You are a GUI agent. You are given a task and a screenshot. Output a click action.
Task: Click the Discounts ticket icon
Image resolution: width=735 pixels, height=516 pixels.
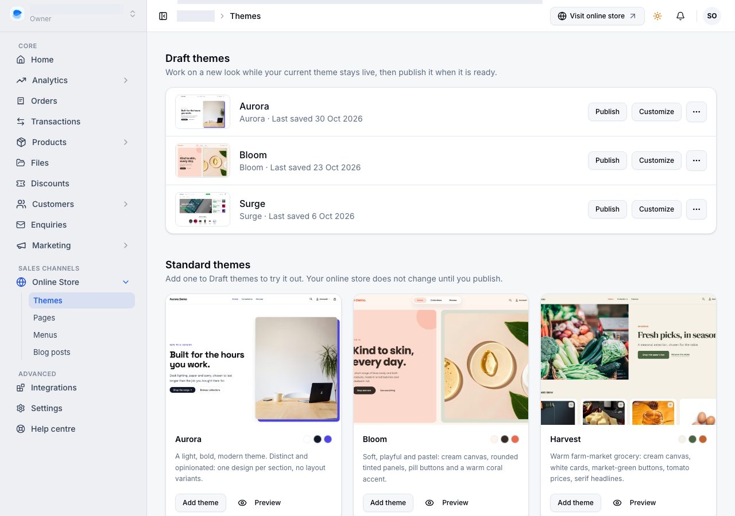(21, 183)
